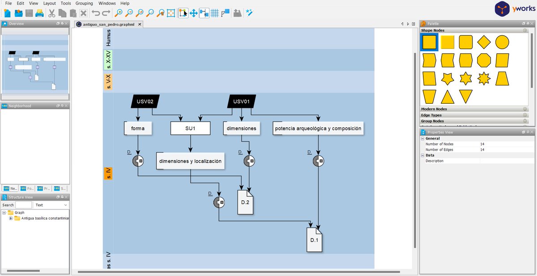Redo the last undone action
The width and height of the screenshot is (537, 276).
106,13
